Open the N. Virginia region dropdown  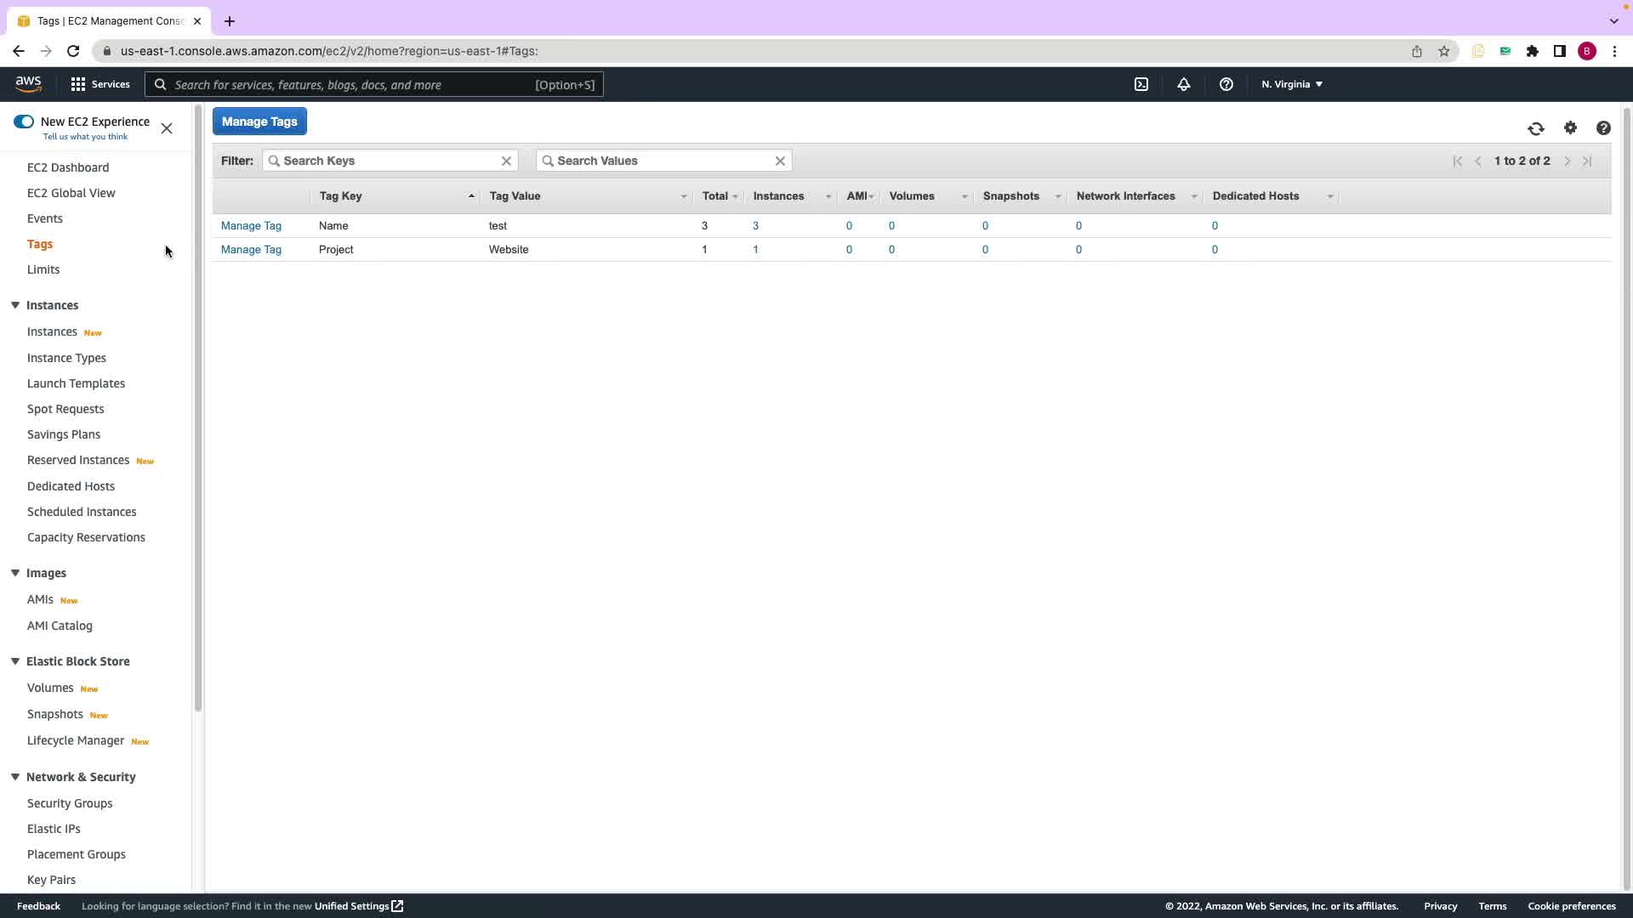pyautogui.click(x=1291, y=84)
